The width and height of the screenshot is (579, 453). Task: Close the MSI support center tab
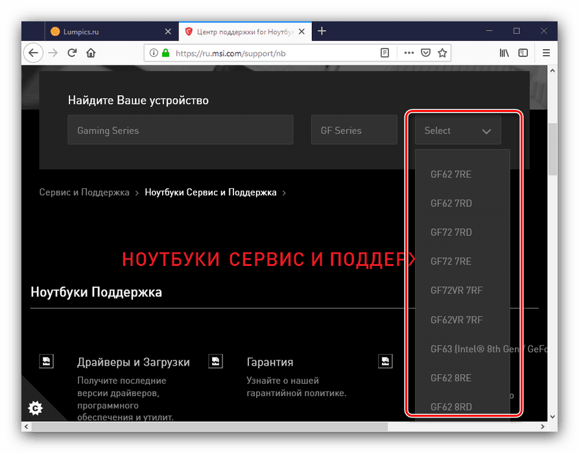pos(301,32)
